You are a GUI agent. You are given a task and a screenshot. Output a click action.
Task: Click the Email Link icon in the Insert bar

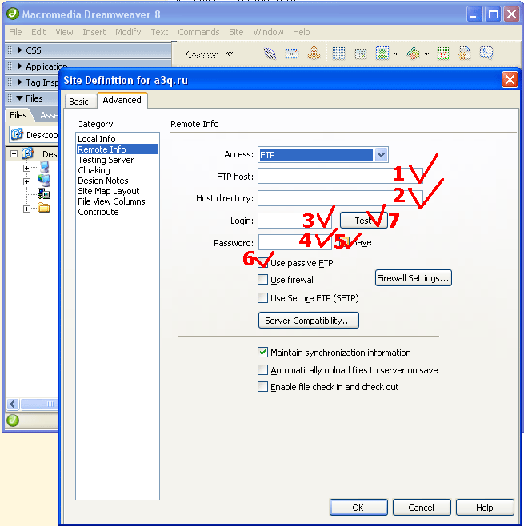(292, 54)
